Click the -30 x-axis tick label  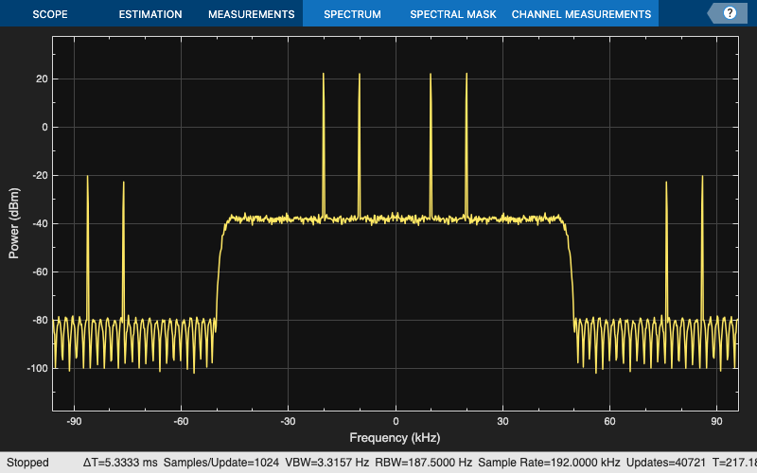coord(289,421)
